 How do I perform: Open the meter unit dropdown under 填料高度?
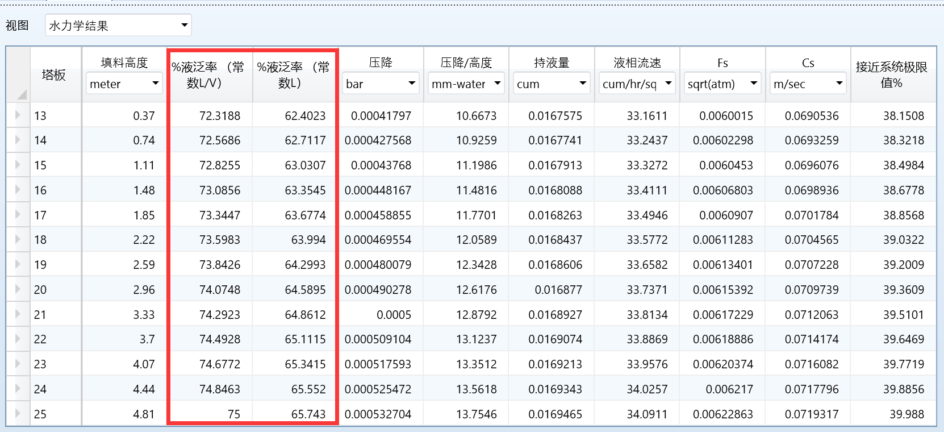pyautogui.click(x=124, y=84)
